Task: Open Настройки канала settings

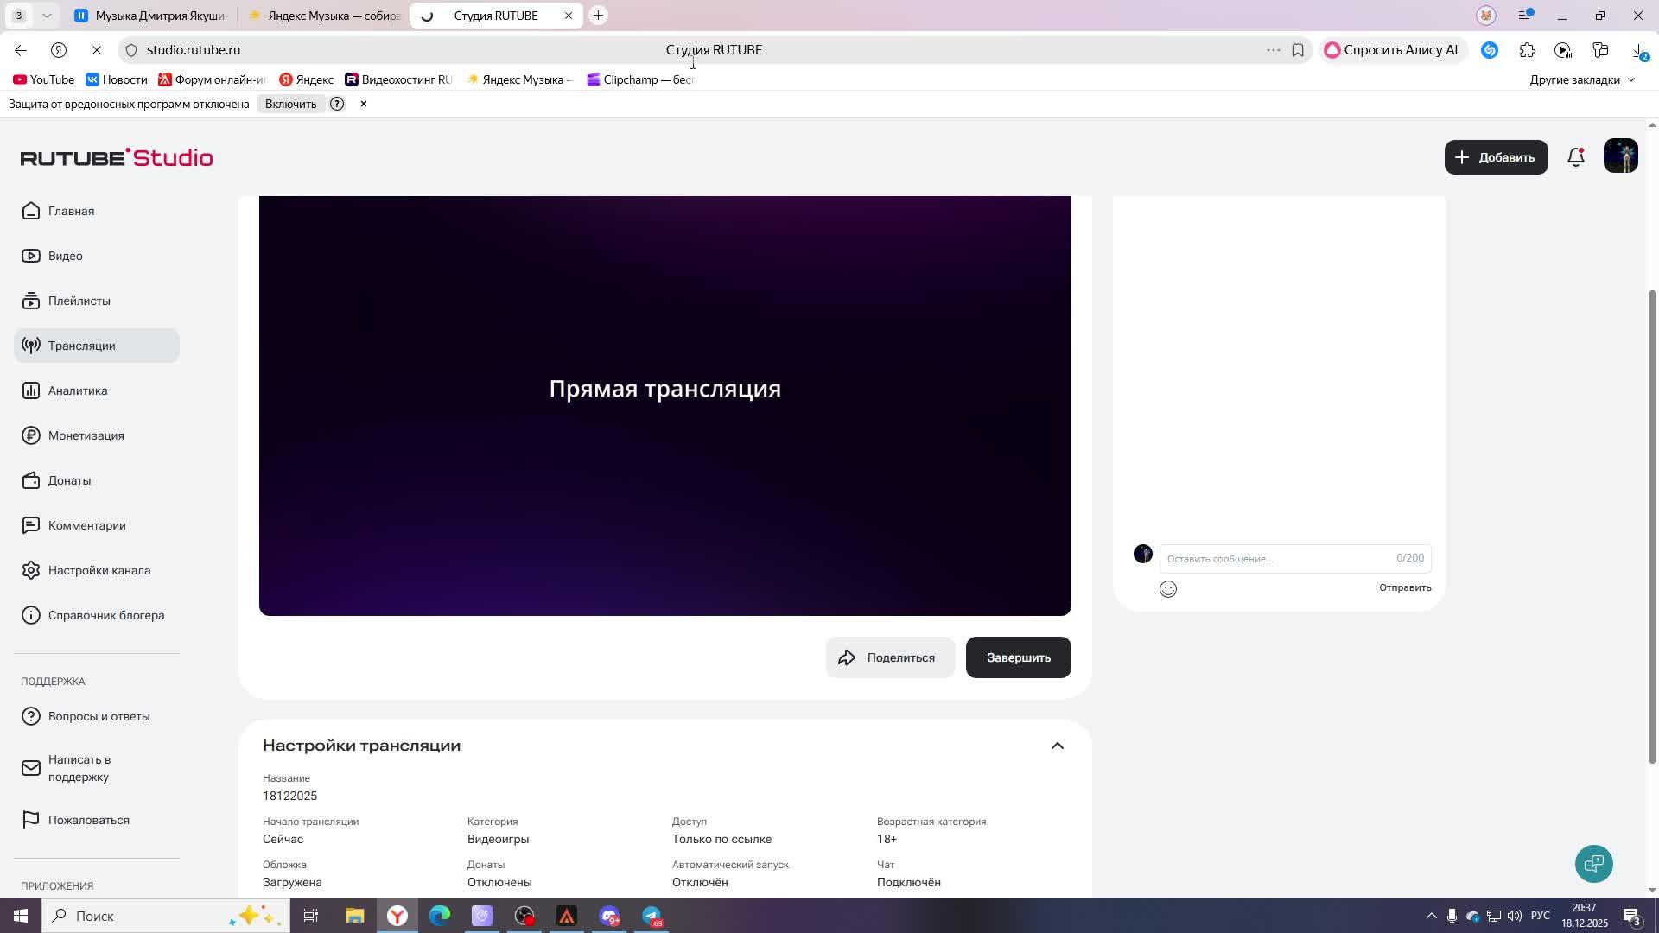Action: click(x=98, y=569)
